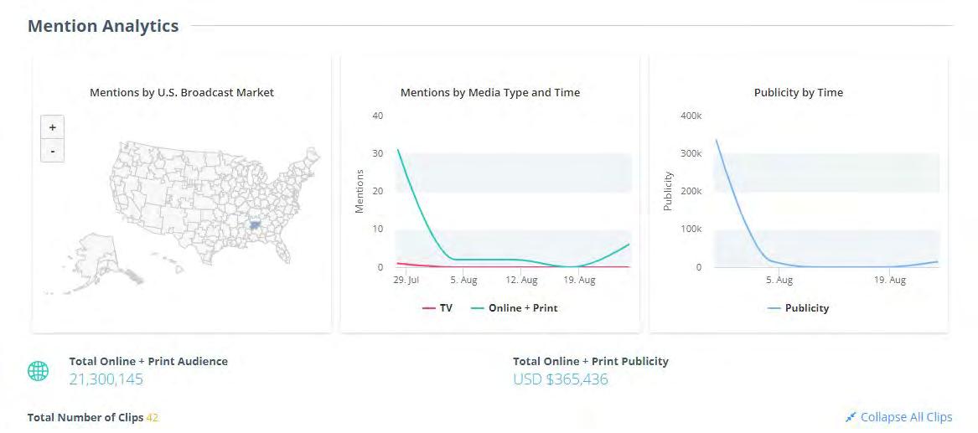Toggle the Publicity series in the chart legend
This screenshot has height=433, width=978.
(x=806, y=308)
